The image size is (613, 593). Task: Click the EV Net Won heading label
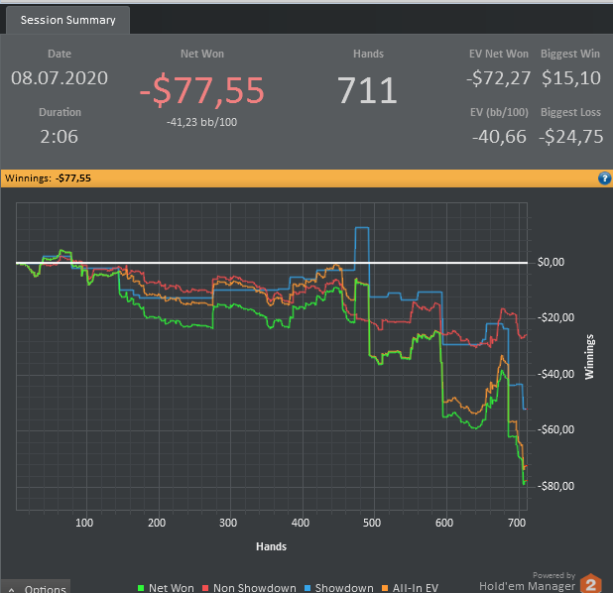pyautogui.click(x=499, y=54)
